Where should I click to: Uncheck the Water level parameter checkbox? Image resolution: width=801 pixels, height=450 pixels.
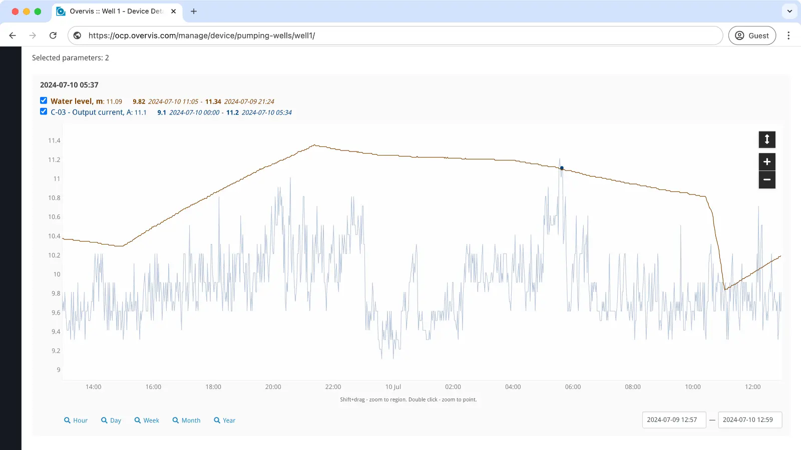[x=44, y=100]
